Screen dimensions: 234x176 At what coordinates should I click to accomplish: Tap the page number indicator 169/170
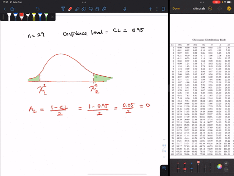click(164, 148)
